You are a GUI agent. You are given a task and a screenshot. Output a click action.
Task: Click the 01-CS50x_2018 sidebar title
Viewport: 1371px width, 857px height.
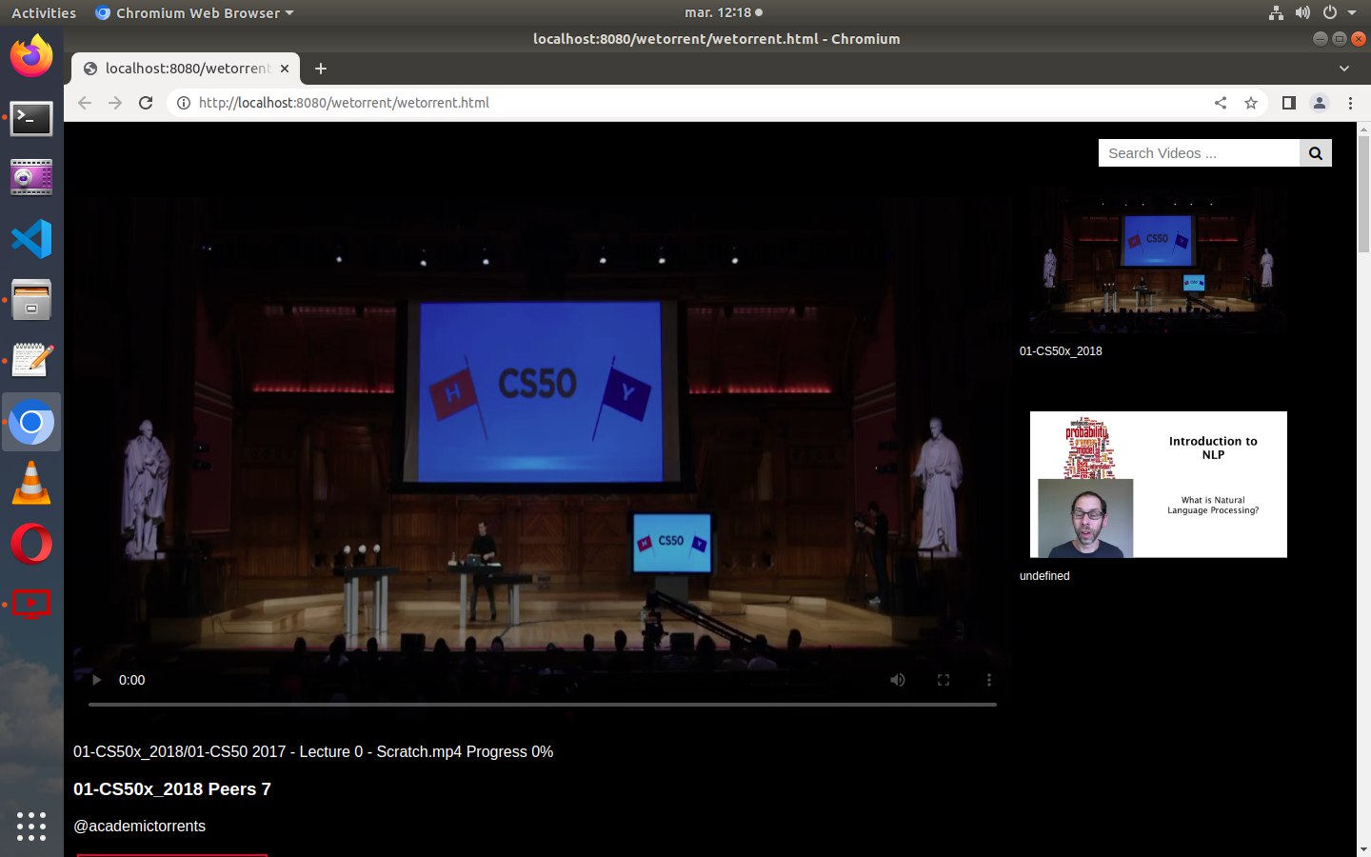pyautogui.click(x=1061, y=351)
